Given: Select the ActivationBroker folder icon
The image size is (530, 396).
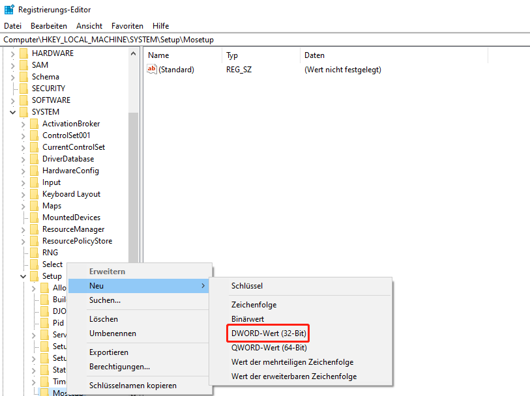Looking at the screenshot, I should 34,124.
